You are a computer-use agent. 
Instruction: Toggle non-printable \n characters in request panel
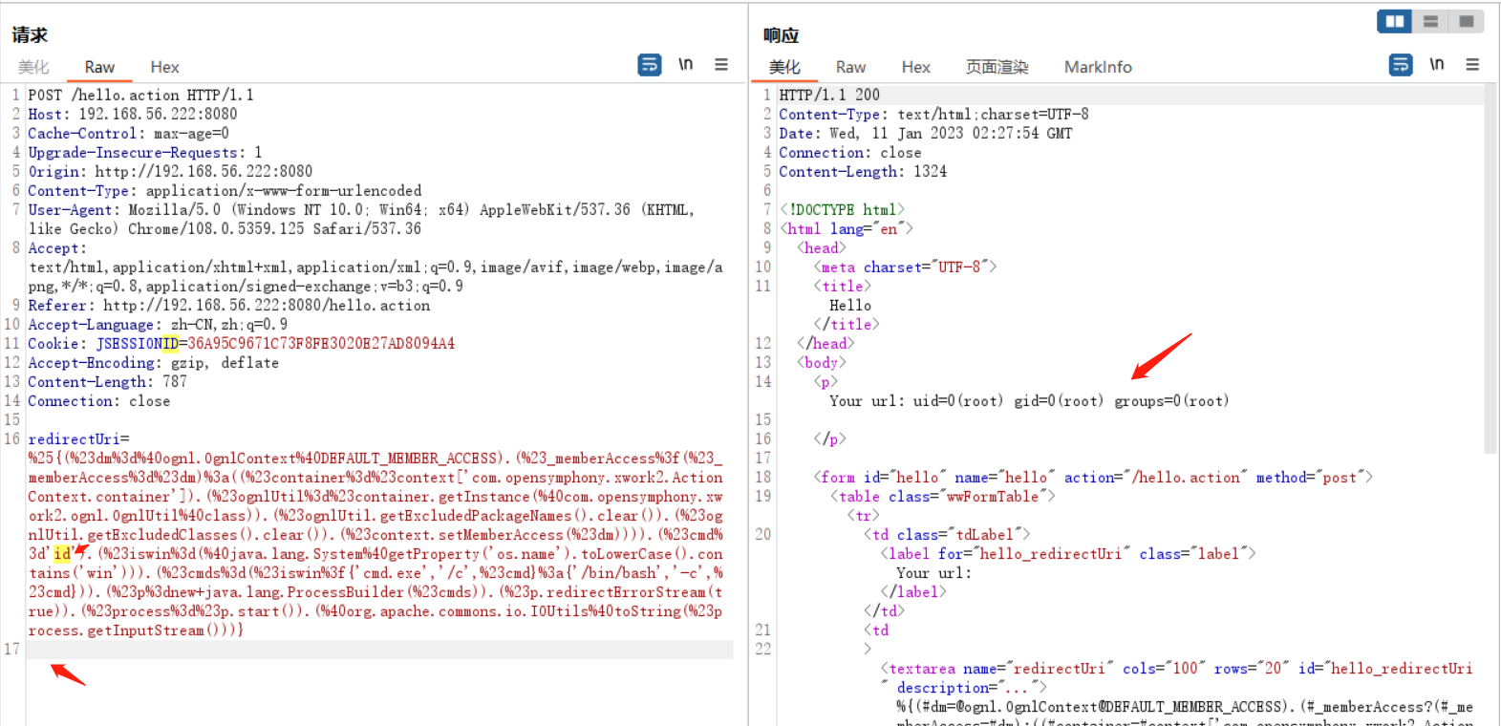pyautogui.click(x=685, y=65)
